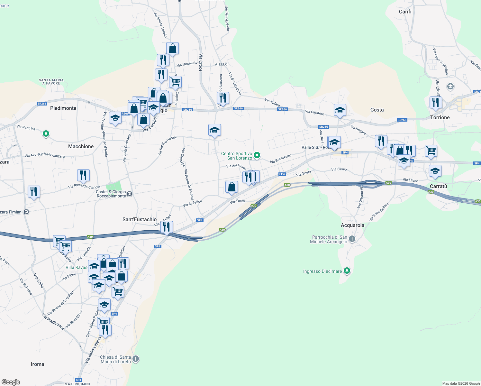Click the restaurant marker near Torrione
This screenshot has height=386, width=481.
[x=436, y=103]
